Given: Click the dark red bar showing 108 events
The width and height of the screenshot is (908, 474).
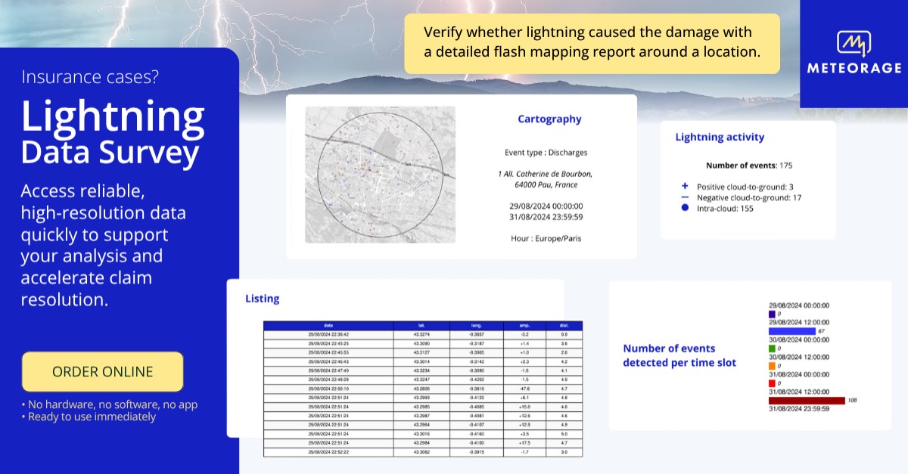Looking at the screenshot, I should 806,400.
